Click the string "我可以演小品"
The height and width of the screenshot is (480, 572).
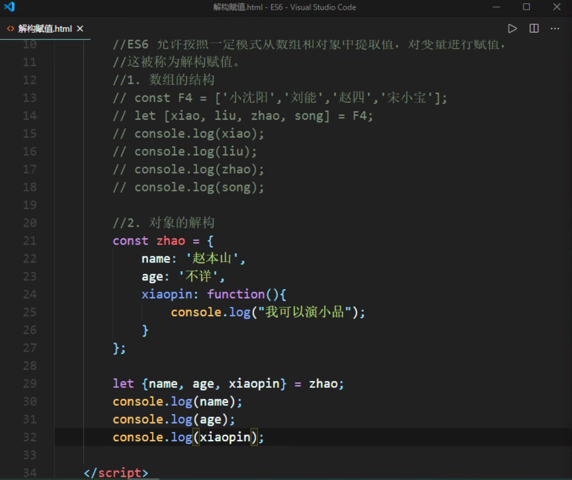pos(305,312)
